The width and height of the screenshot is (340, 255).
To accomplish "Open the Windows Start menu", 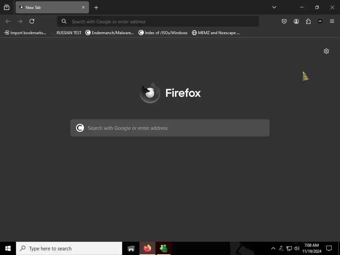I will point(8,248).
